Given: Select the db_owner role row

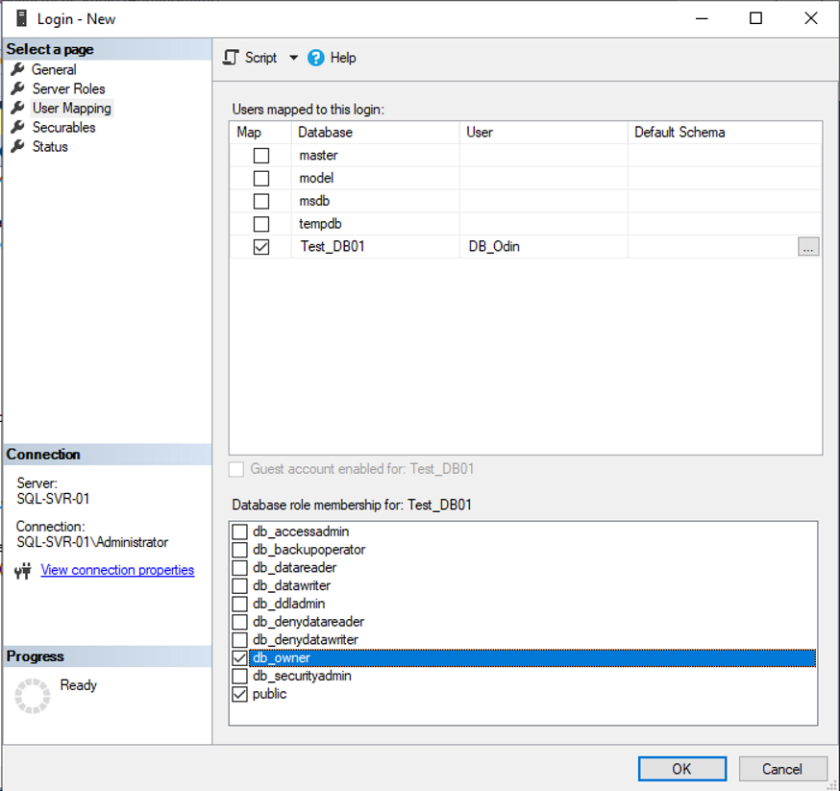Looking at the screenshot, I should (532, 658).
